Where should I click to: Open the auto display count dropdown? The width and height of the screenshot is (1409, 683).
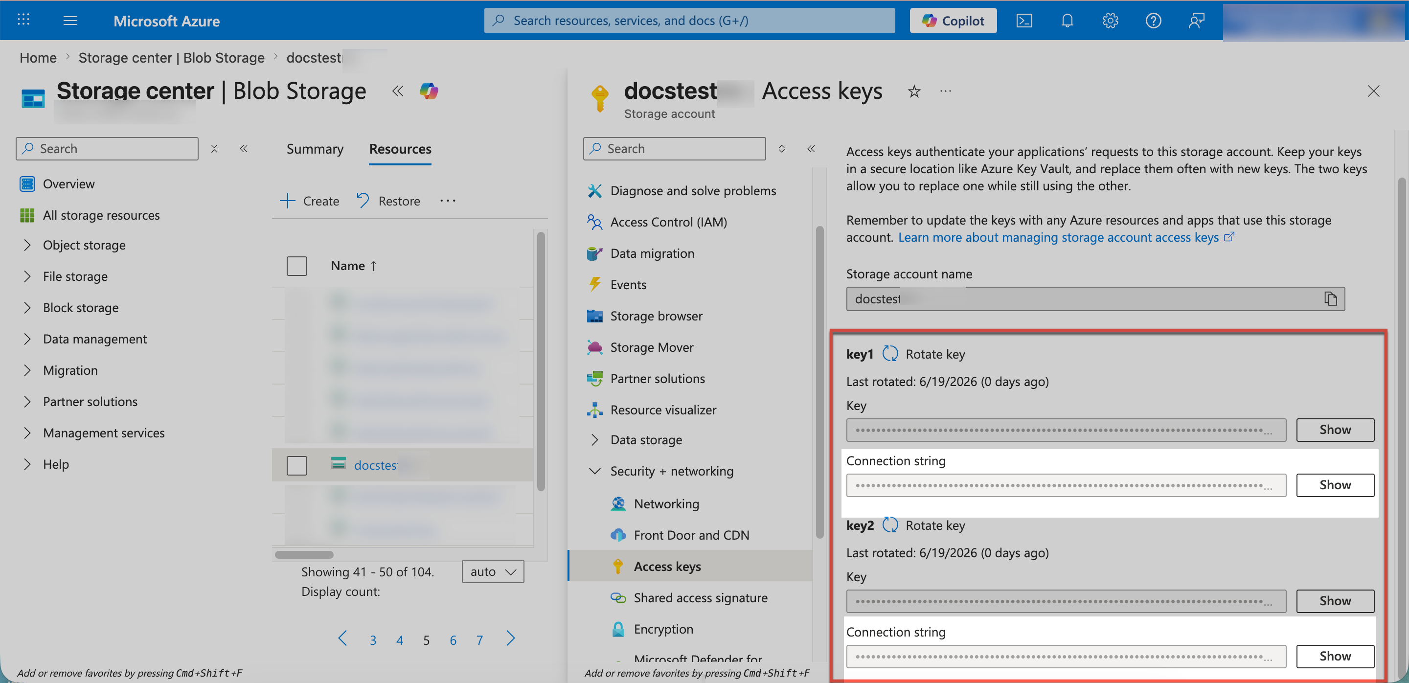click(493, 571)
